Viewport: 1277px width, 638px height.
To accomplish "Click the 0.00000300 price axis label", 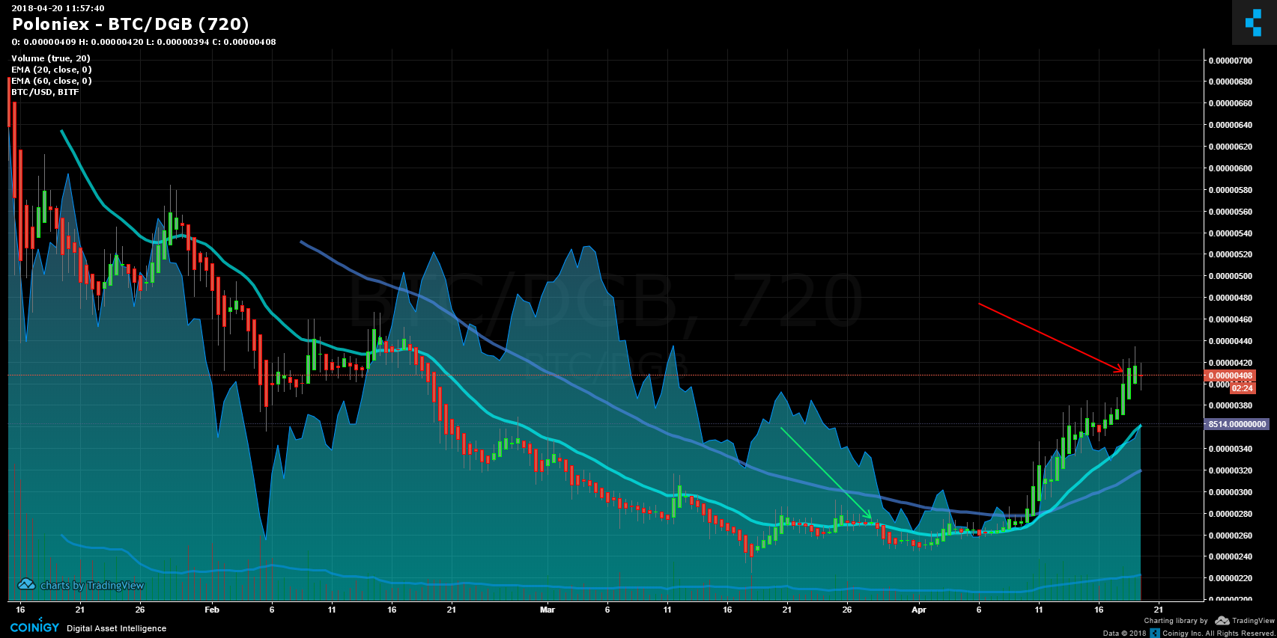I will pyautogui.click(x=1230, y=492).
